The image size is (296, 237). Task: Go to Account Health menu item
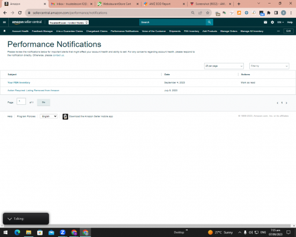tap(20, 31)
